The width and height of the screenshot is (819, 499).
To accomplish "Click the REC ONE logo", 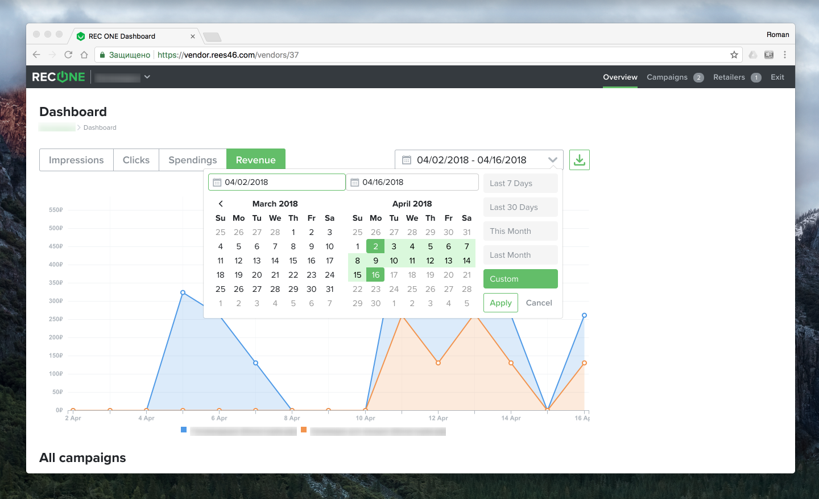I will (59, 77).
